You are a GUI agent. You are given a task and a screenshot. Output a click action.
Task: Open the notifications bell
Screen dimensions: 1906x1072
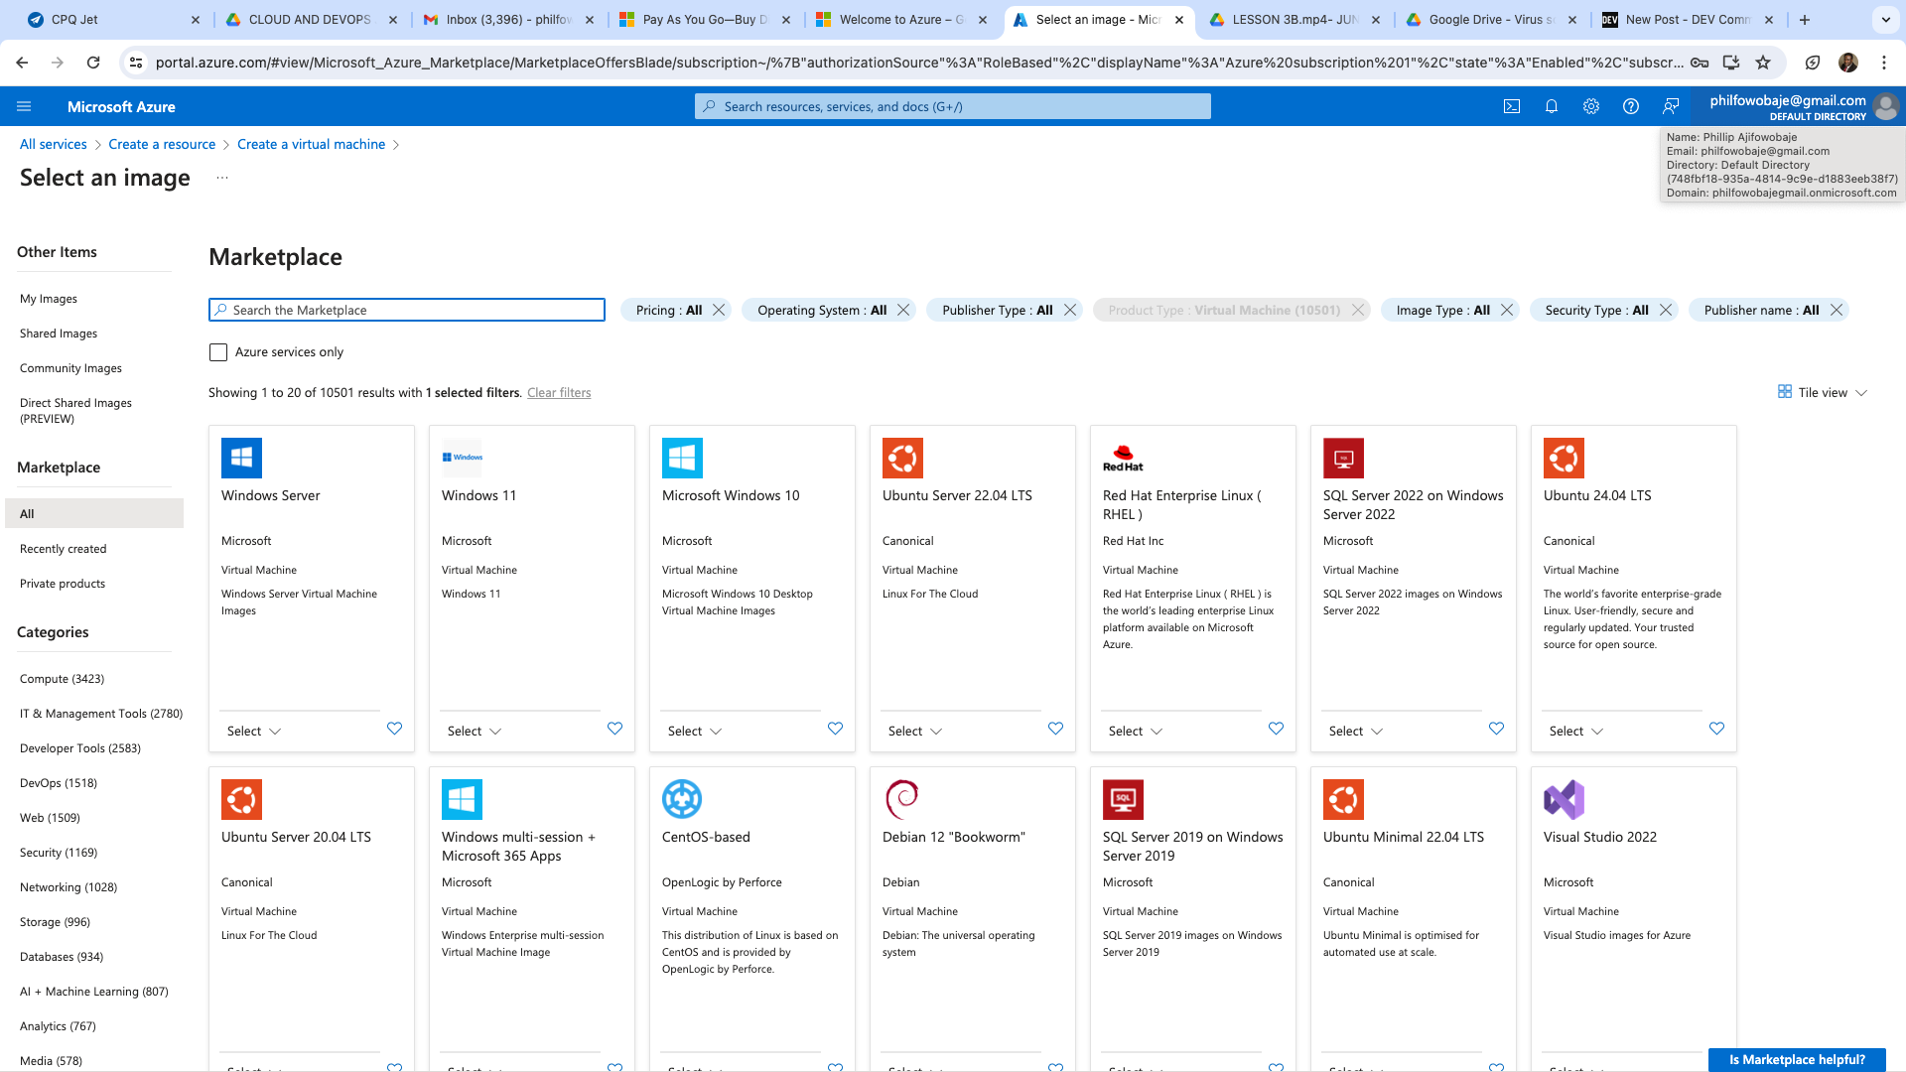point(1552,106)
